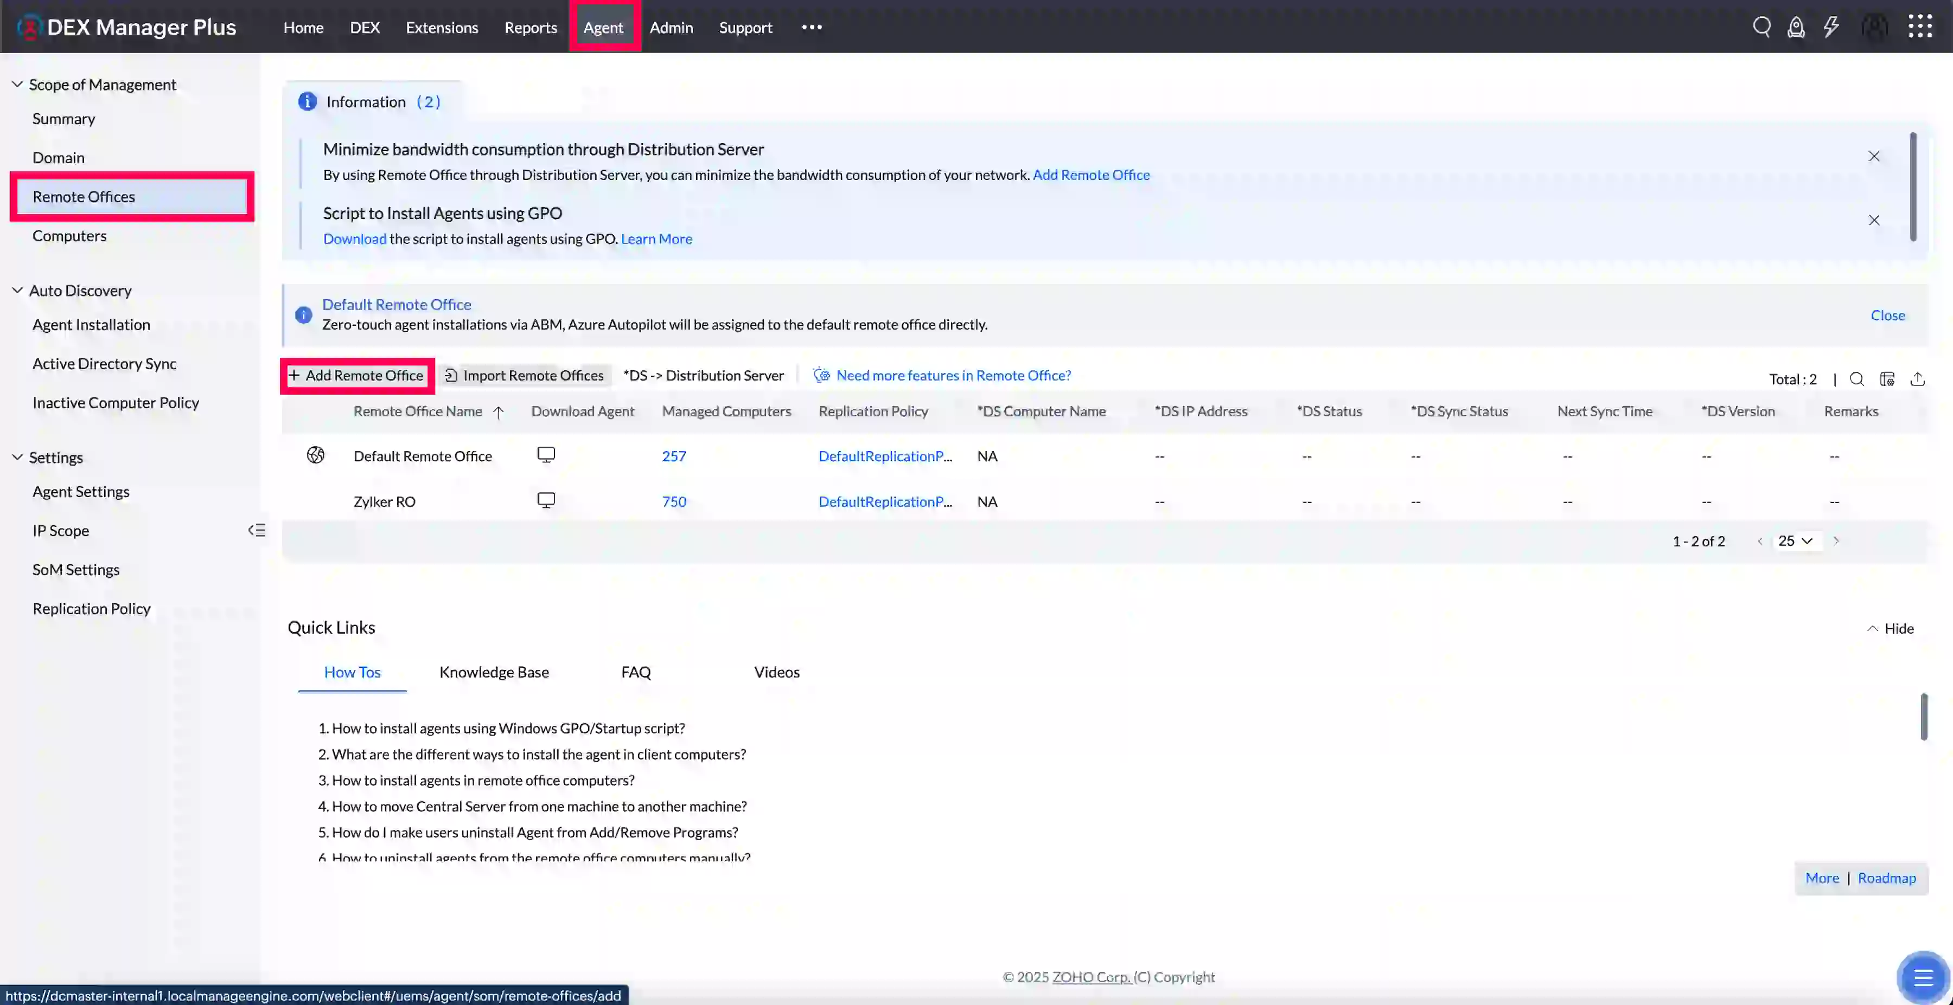Open the column chooser icon

[1887, 379]
